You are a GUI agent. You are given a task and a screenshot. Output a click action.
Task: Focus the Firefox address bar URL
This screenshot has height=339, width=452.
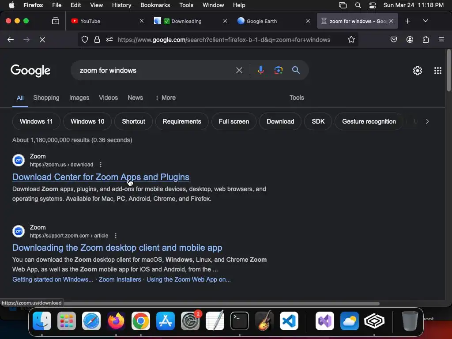[x=224, y=40]
